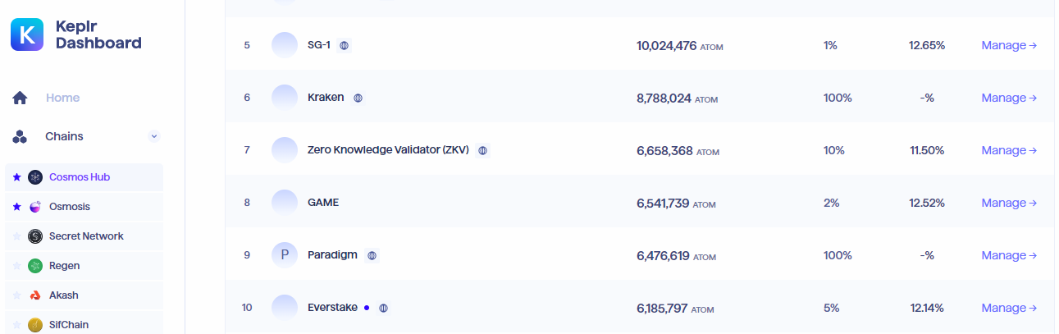The image size is (1059, 334).
Task: Click the Home house icon
Action: 21,98
